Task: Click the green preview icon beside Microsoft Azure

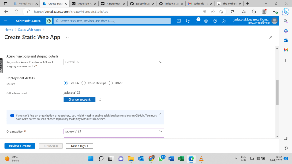Action: point(49,21)
